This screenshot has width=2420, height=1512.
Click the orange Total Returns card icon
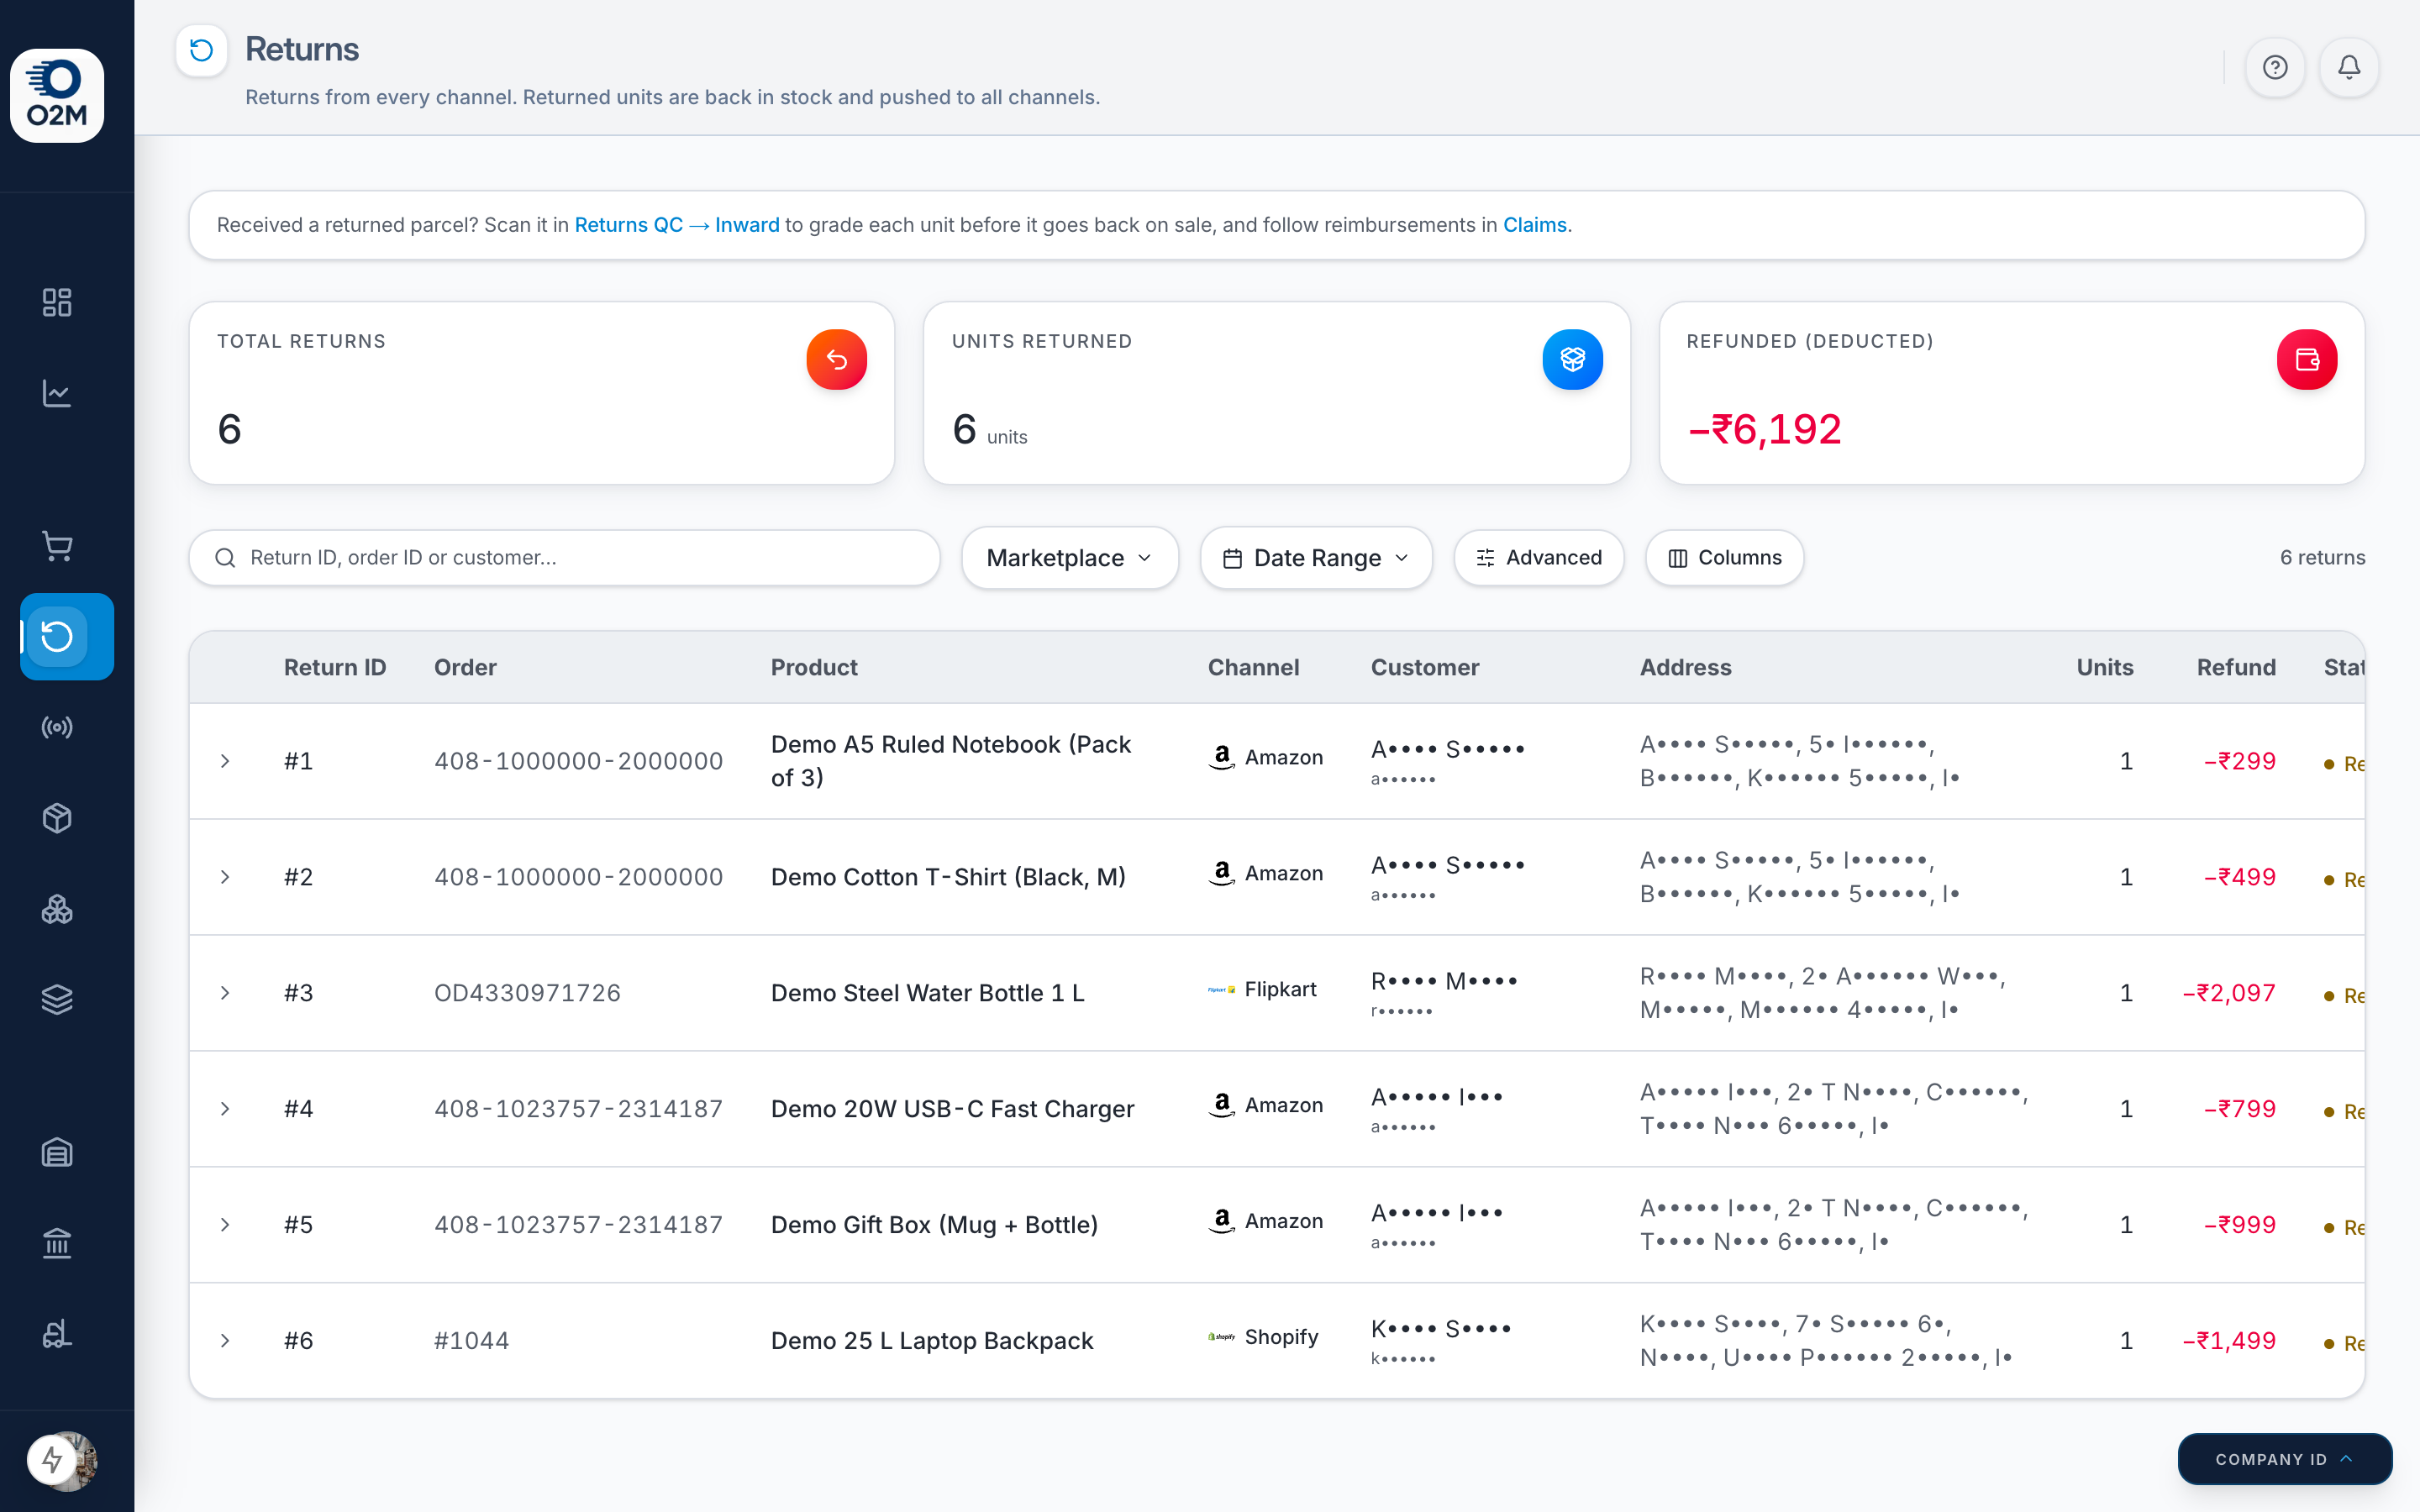coord(837,359)
